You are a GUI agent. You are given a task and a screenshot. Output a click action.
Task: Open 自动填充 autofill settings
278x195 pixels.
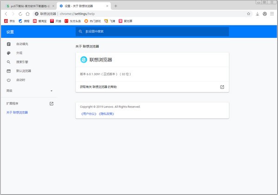[x=22, y=44]
